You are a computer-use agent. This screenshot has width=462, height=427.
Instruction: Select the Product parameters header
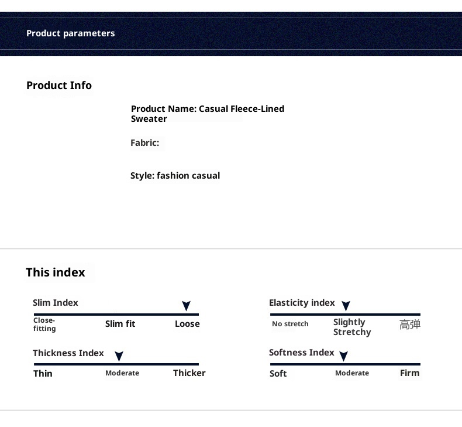pyautogui.click(x=71, y=33)
